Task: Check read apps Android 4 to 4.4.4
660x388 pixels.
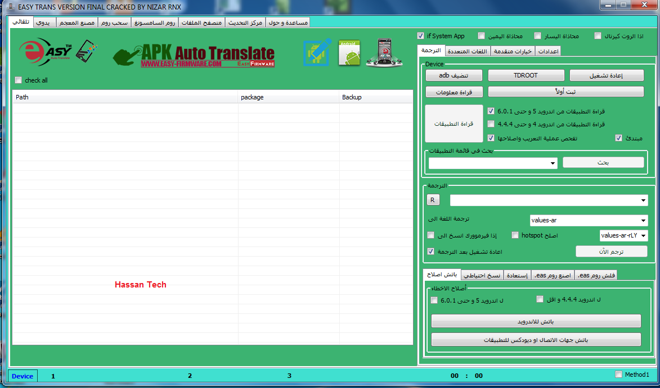Action: tap(491, 124)
